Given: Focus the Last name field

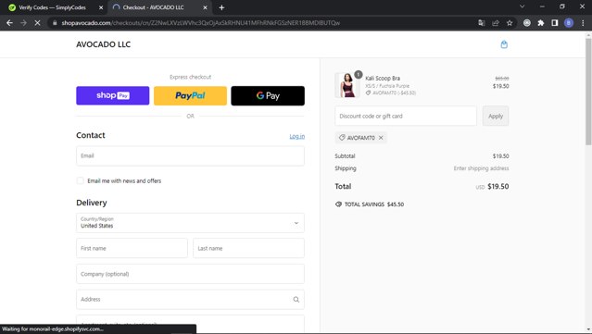Looking at the screenshot, I should pyautogui.click(x=248, y=248).
